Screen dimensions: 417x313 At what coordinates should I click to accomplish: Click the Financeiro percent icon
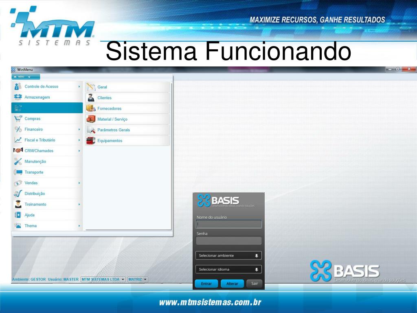pyautogui.click(x=18, y=129)
